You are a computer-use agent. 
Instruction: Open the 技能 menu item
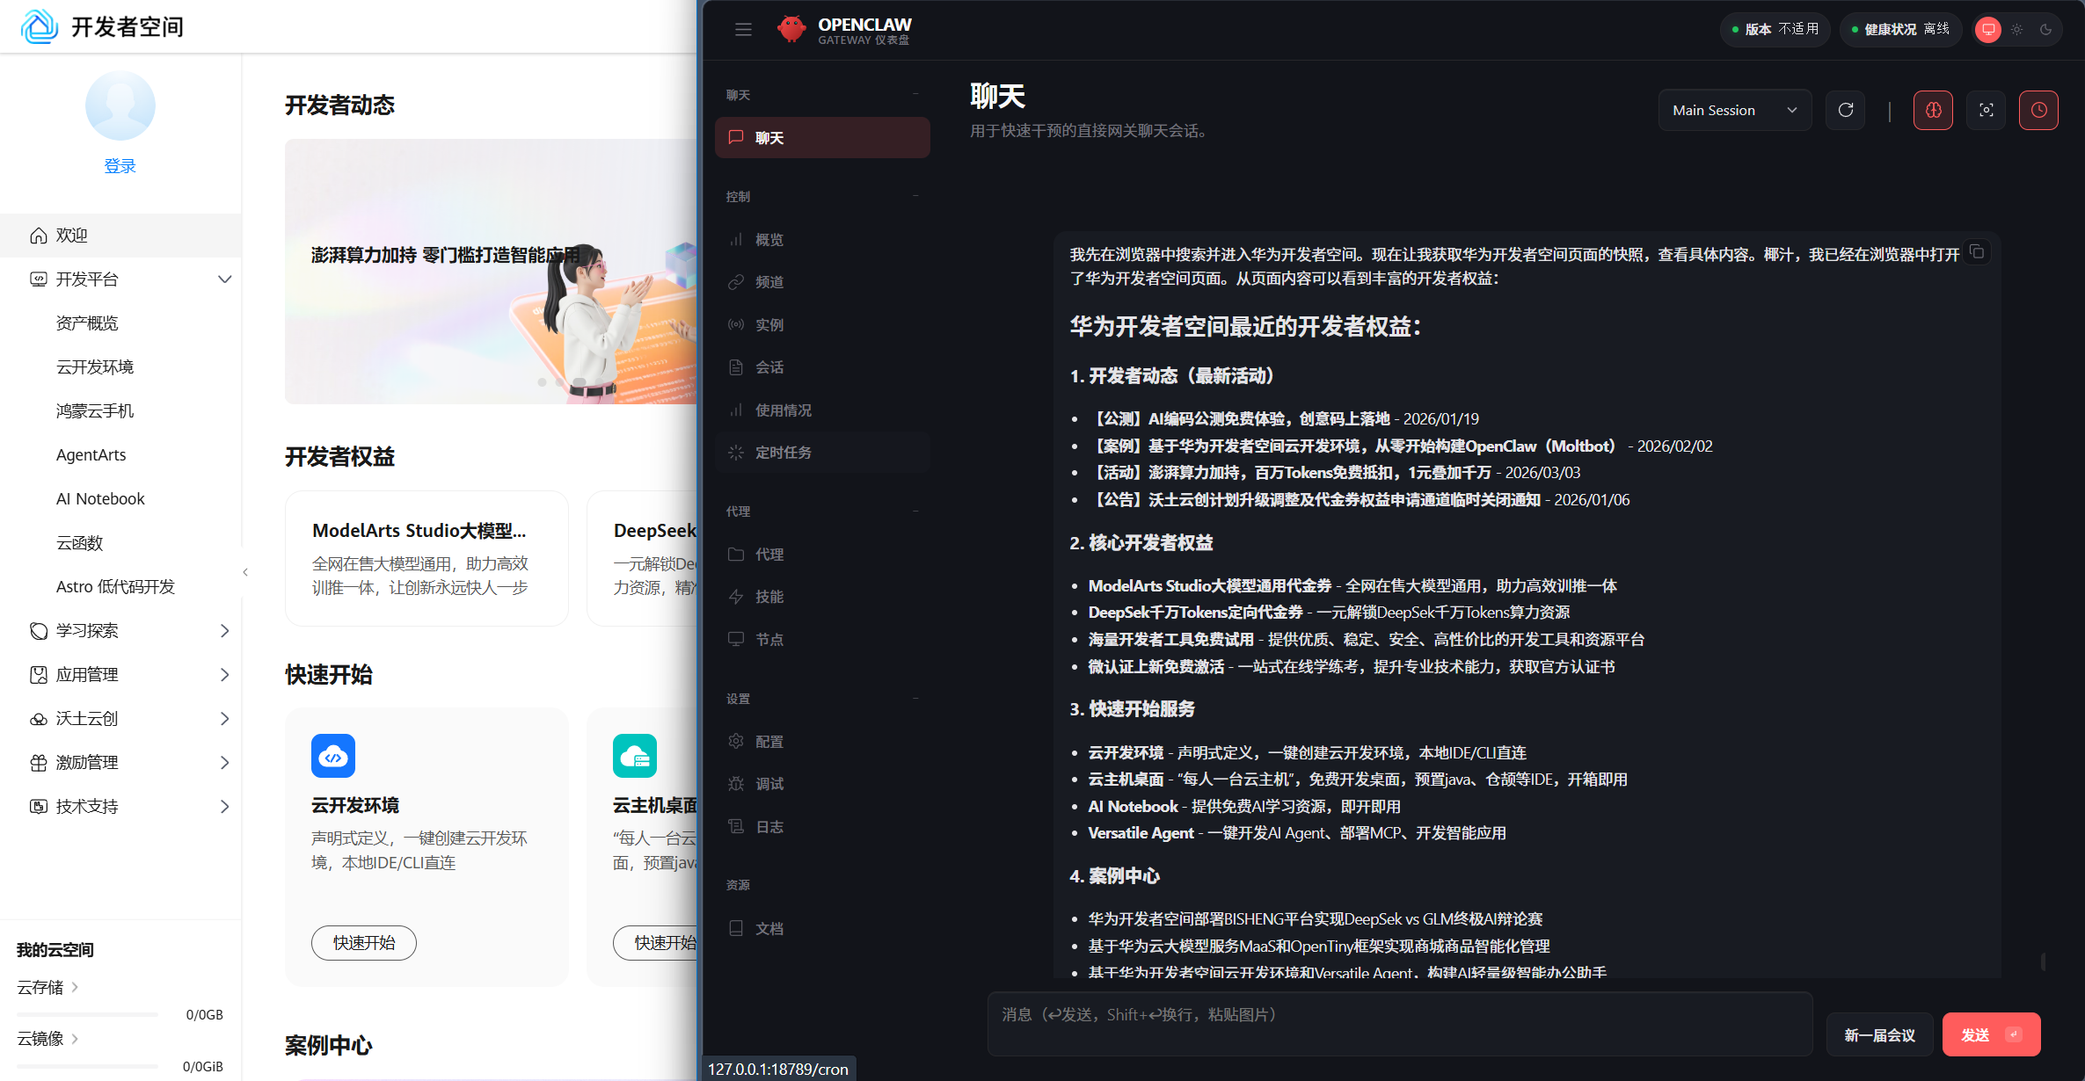pyautogui.click(x=769, y=597)
